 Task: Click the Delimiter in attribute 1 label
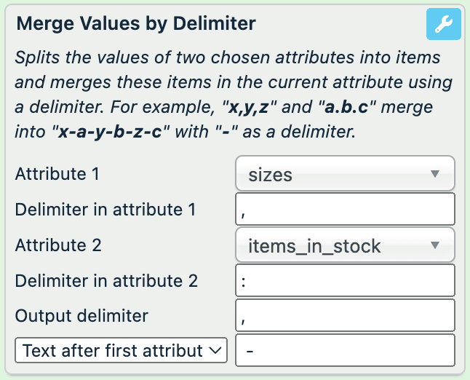tap(105, 210)
